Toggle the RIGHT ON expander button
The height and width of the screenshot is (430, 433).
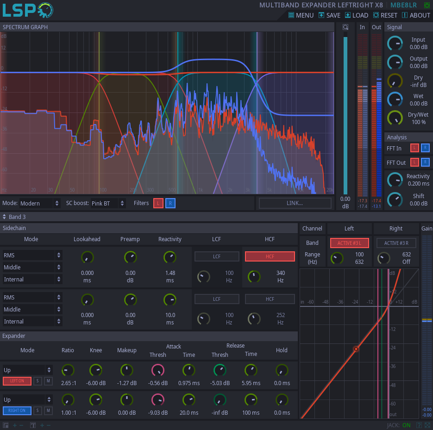click(x=17, y=411)
